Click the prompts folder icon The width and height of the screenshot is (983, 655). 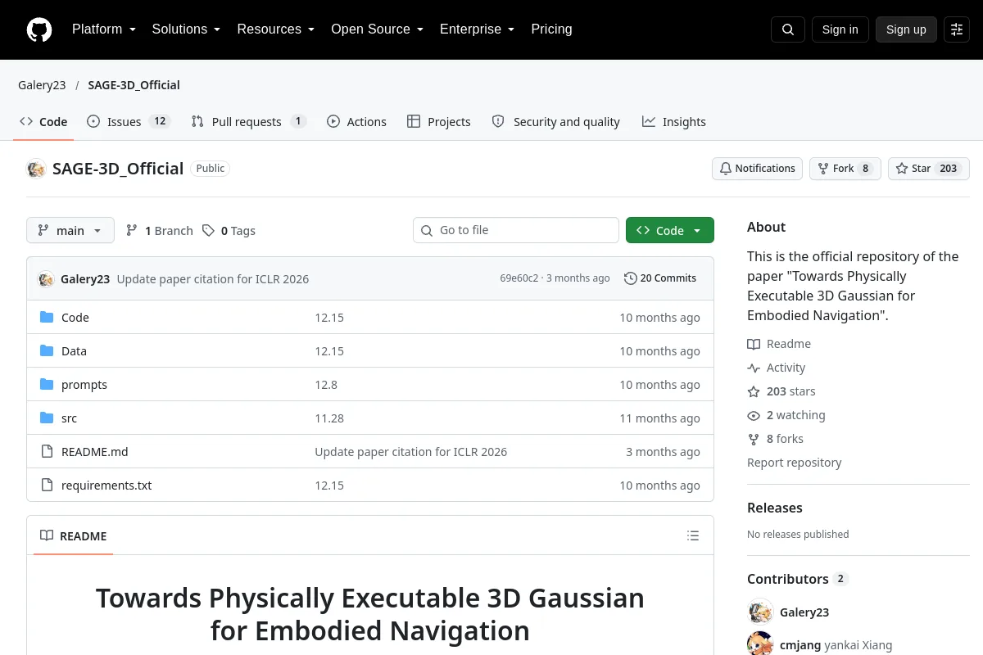47,385
